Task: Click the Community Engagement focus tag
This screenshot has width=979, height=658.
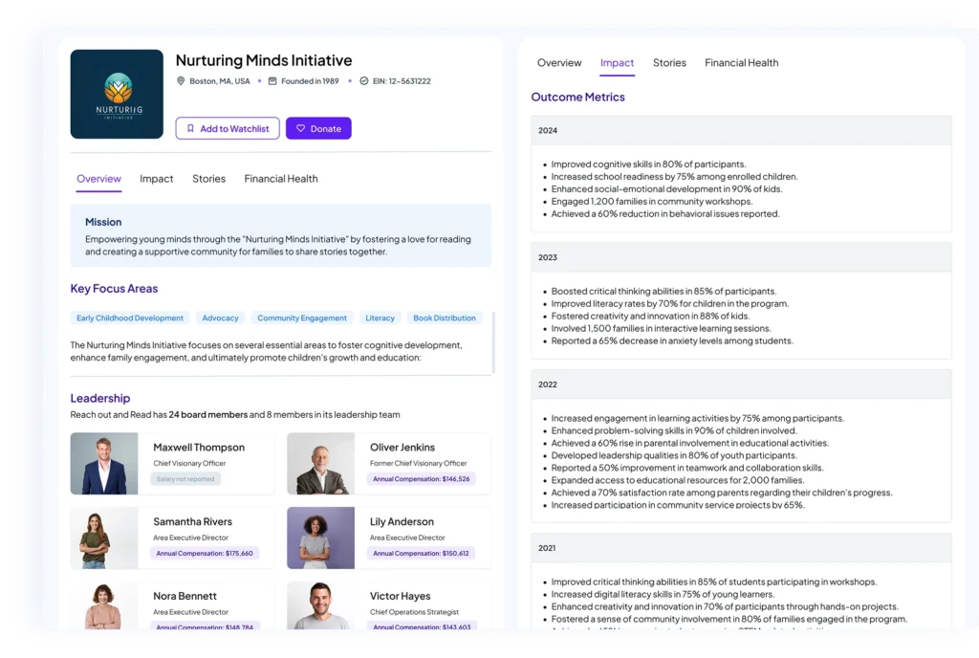Action: pyautogui.click(x=302, y=318)
